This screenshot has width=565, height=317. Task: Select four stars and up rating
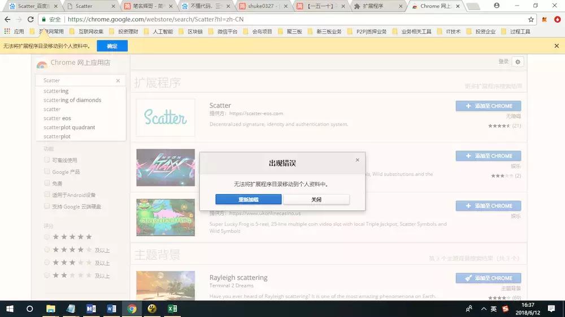click(47, 249)
